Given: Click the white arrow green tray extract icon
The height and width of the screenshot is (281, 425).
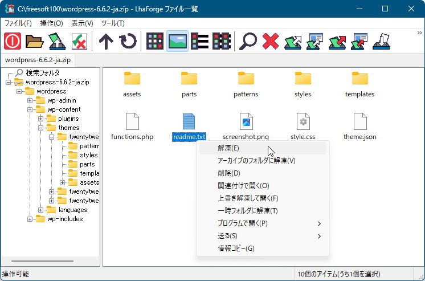Looking at the screenshot, I should [x=293, y=42].
